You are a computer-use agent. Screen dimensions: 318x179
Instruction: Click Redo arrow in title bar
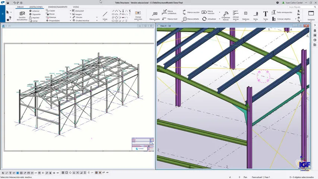(x=18, y=3)
